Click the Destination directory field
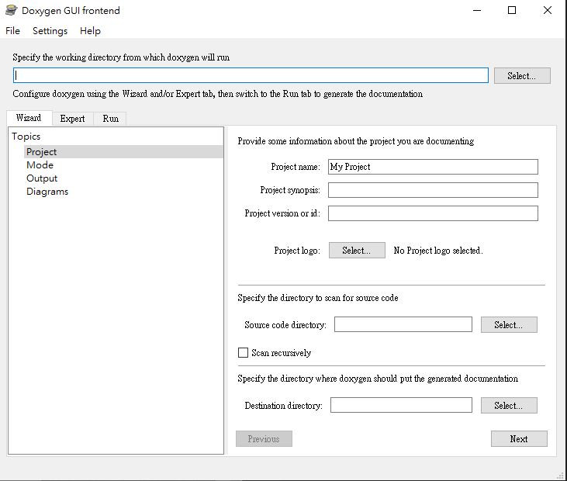The image size is (567, 481). click(x=401, y=405)
